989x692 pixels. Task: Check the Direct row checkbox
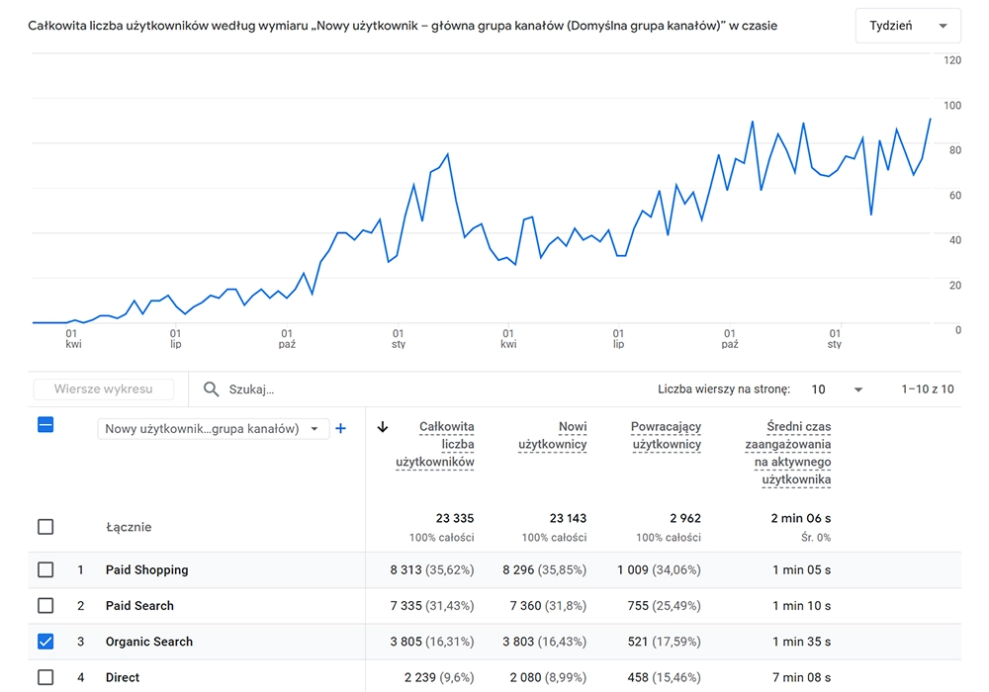pos(45,677)
